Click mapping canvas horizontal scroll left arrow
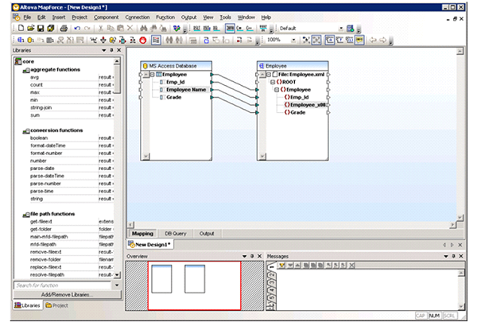This screenshot has width=477, height=322. tap(131, 225)
